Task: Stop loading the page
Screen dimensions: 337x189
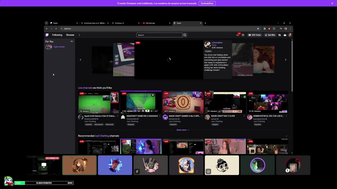Action: pos(56,29)
